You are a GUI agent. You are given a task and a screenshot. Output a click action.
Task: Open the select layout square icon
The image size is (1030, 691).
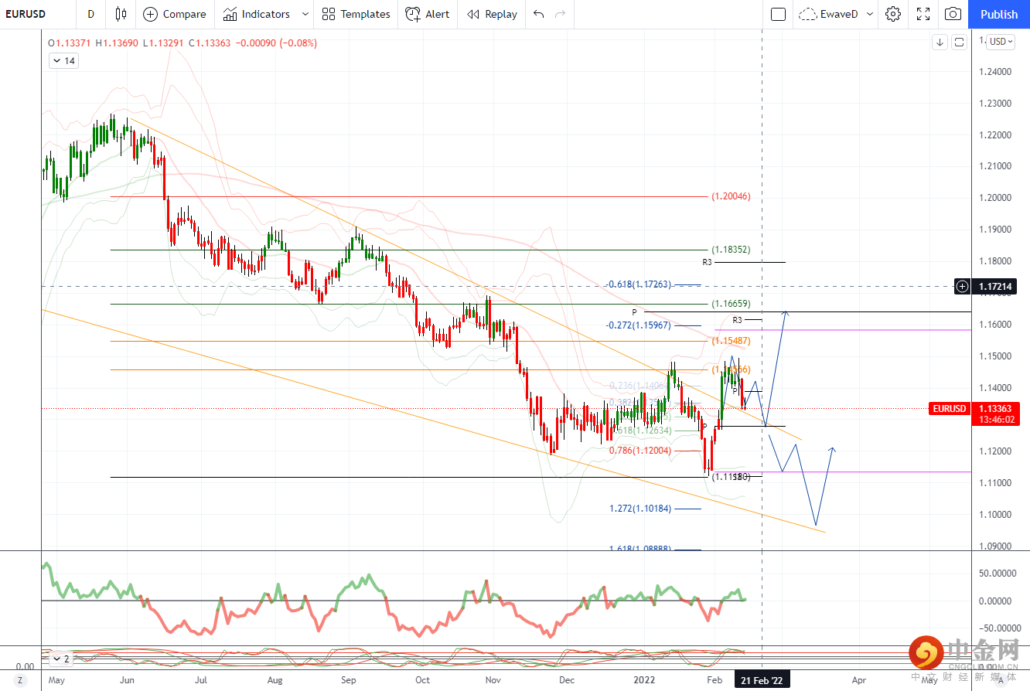tap(779, 14)
